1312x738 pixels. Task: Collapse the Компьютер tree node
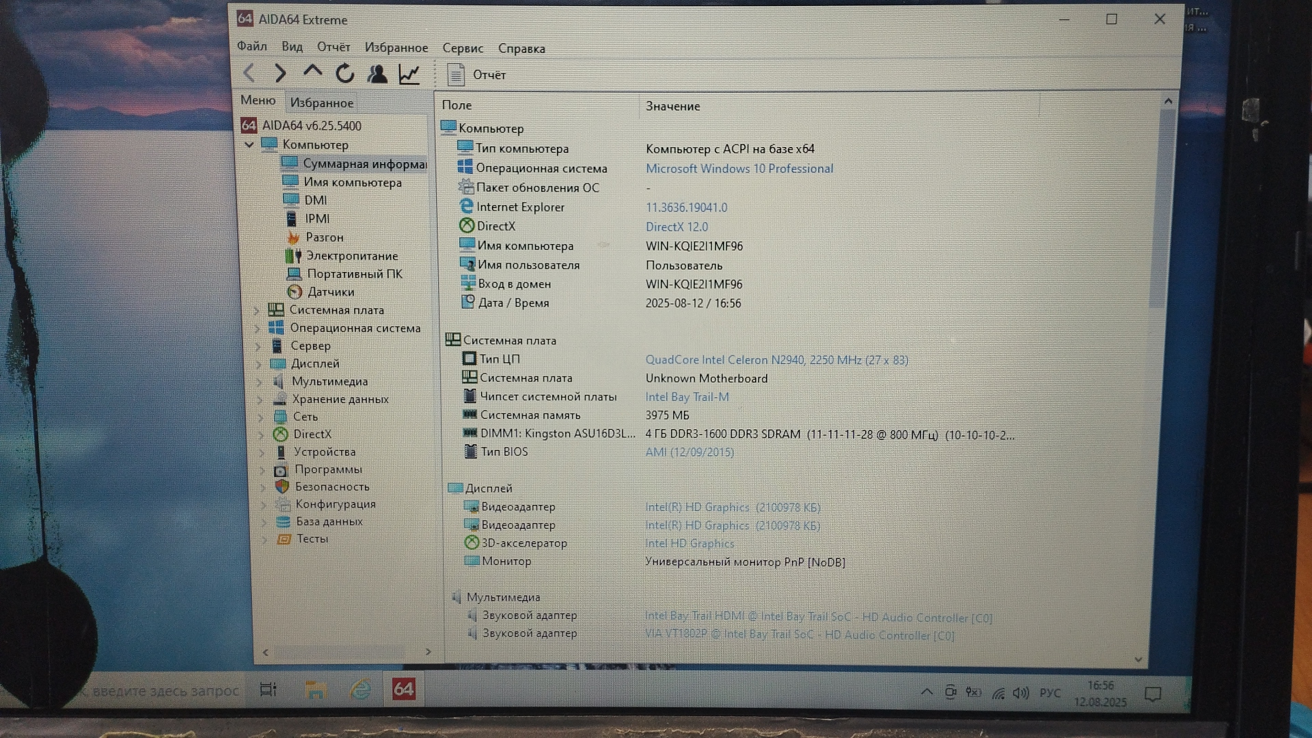(x=249, y=145)
